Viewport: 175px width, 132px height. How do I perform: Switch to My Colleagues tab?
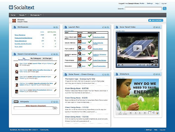pyautogui.click(x=36, y=58)
